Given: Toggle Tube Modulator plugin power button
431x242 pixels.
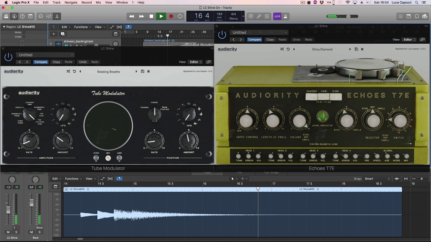Looking at the screenshot, I should pyautogui.click(x=8, y=57).
